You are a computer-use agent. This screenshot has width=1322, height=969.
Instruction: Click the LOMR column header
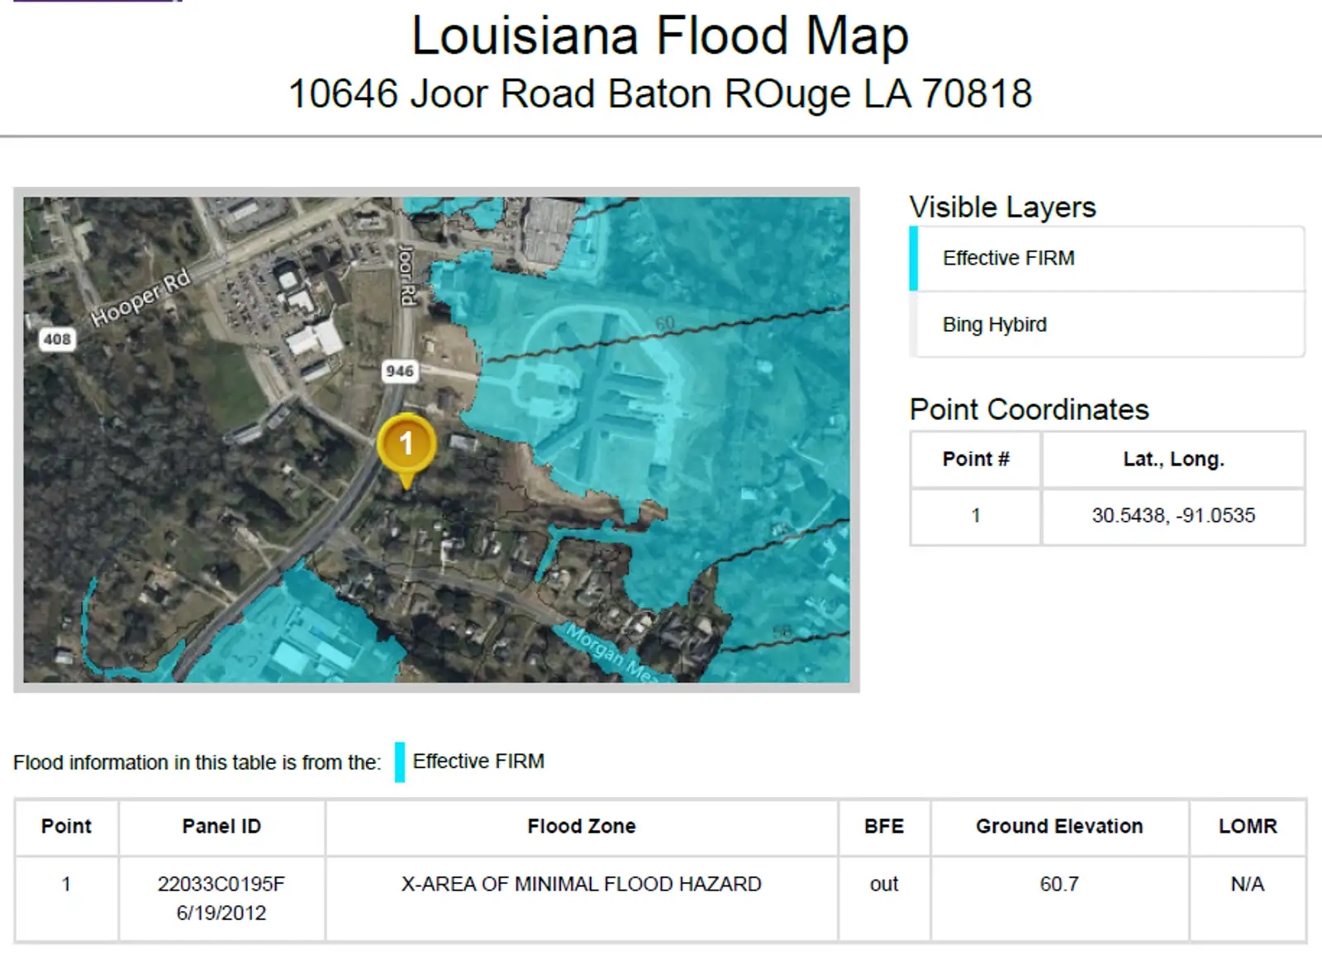tap(1248, 826)
